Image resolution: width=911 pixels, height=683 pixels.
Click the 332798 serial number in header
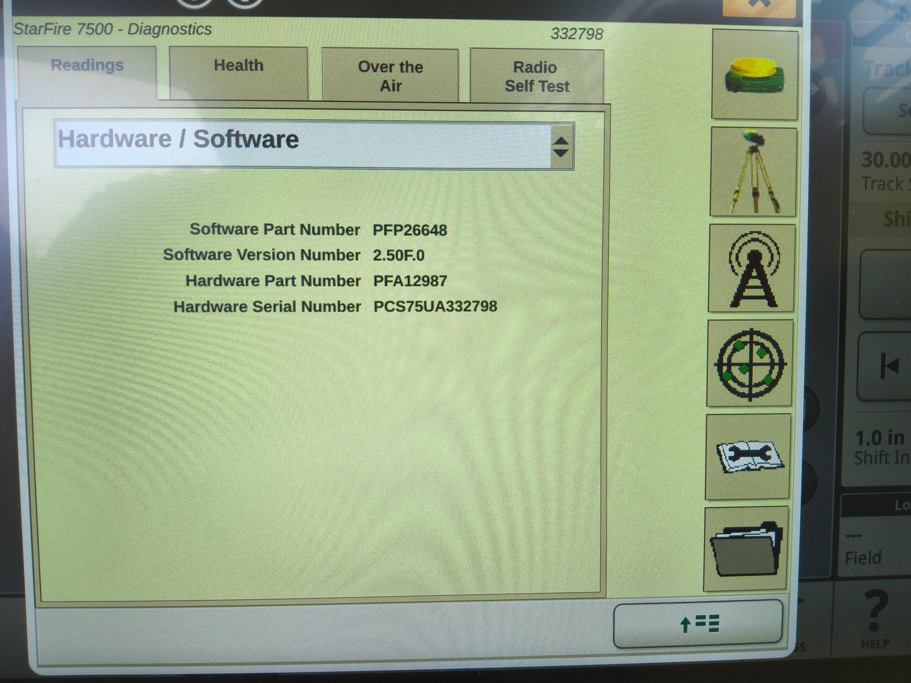[x=577, y=33]
